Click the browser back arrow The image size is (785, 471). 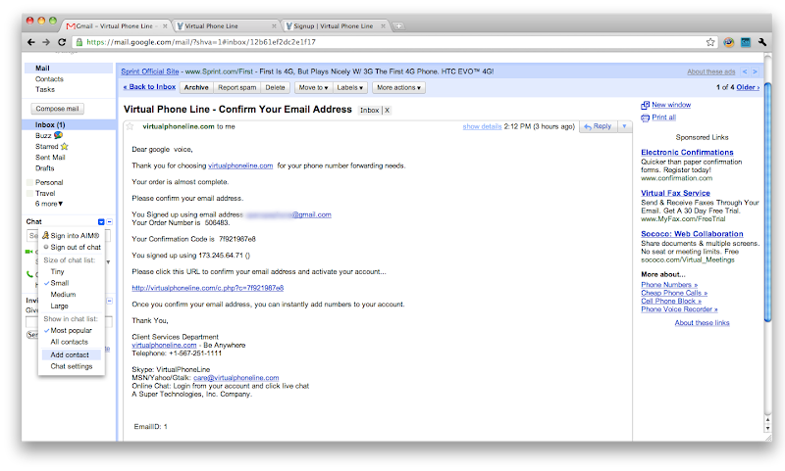click(31, 42)
